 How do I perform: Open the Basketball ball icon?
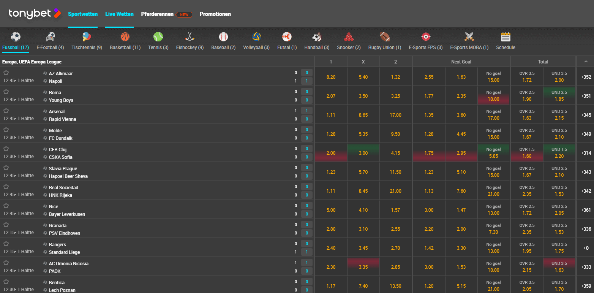[125, 37]
